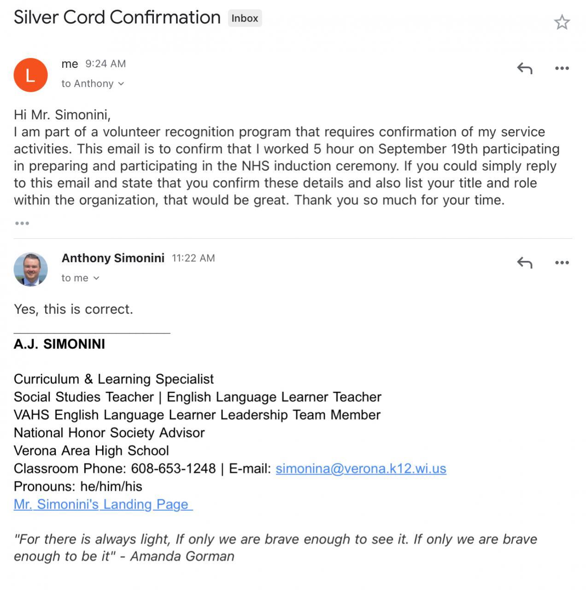Screen dimensions: 586x590
Task: Click the 9:24 AM timestamp
Action: (105, 64)
